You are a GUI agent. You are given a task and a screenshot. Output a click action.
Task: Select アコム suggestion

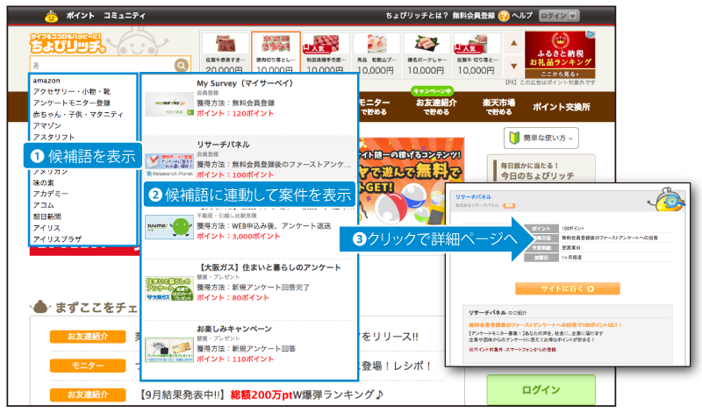tap(43, 205)
